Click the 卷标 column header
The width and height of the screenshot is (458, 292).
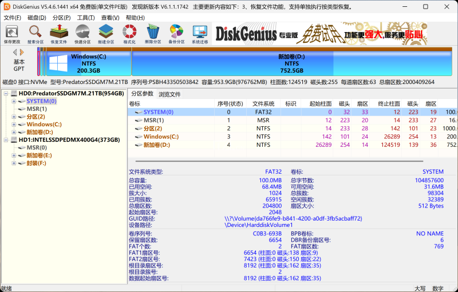[171, 104]
